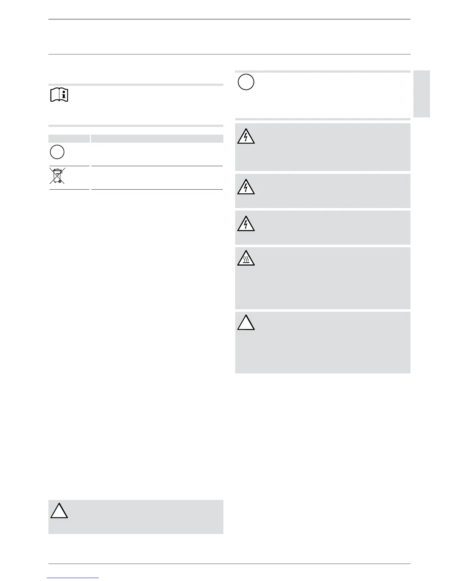449x581 pixels.
Task: Click the blank warning triangle below hot surface box
Action: click(x=246, y=322)
